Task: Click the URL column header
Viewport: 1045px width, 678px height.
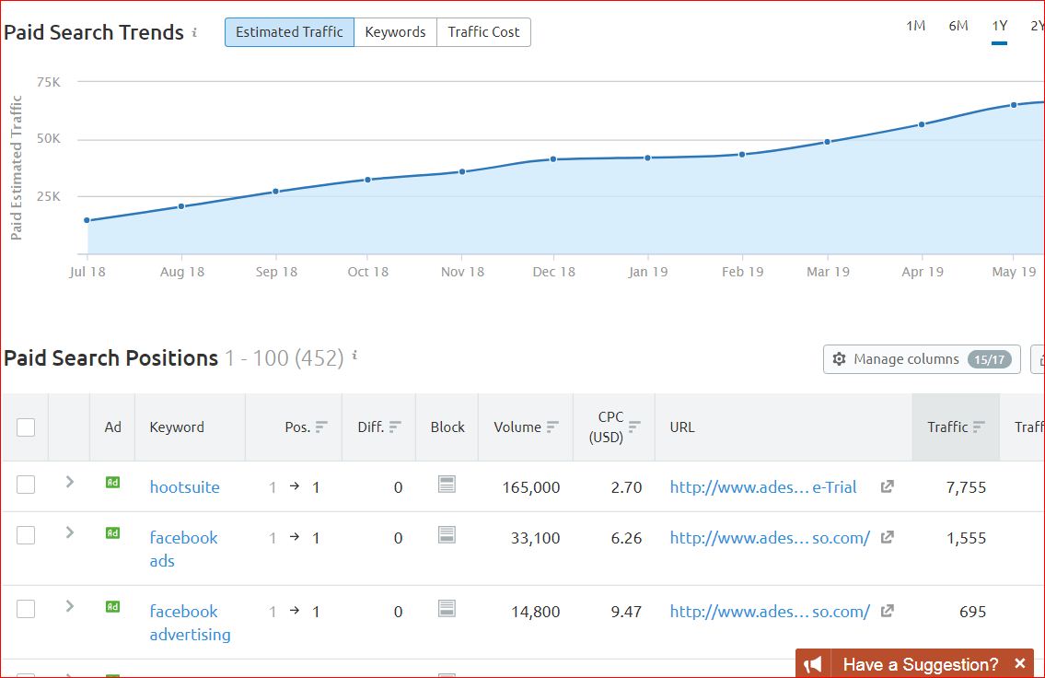Action: pyautogui.click(x=682, y=427)
